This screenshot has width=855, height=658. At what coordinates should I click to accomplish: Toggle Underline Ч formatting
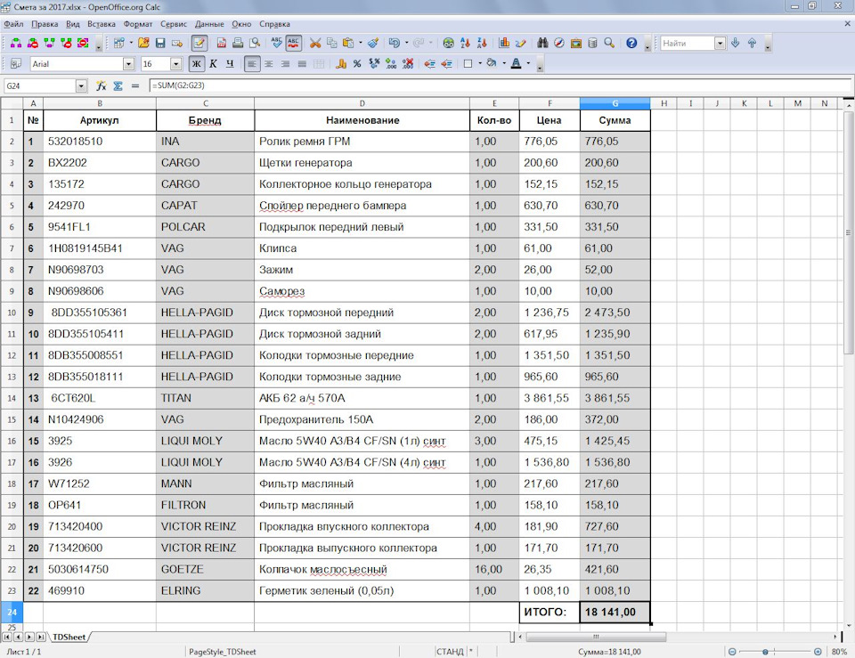click(x=230, y=64)
